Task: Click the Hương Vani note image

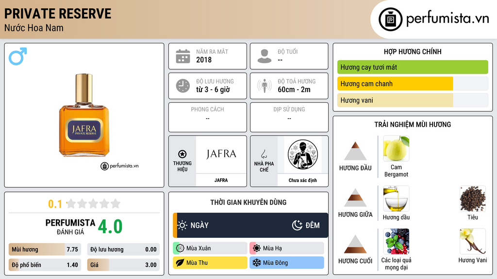Action: 473,242
